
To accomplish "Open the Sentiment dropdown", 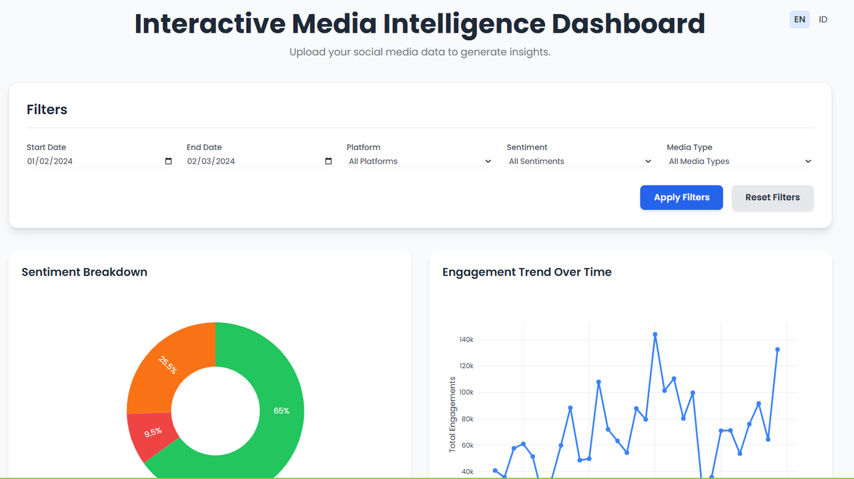I will click(580, 161).
